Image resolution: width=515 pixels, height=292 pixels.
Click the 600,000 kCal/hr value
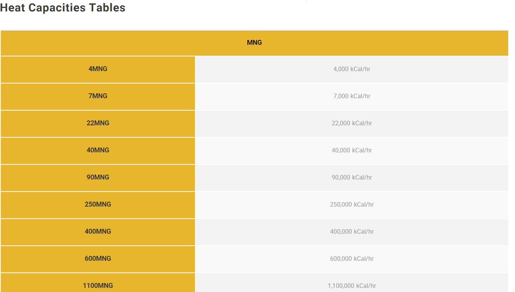[x=352, y=259]
